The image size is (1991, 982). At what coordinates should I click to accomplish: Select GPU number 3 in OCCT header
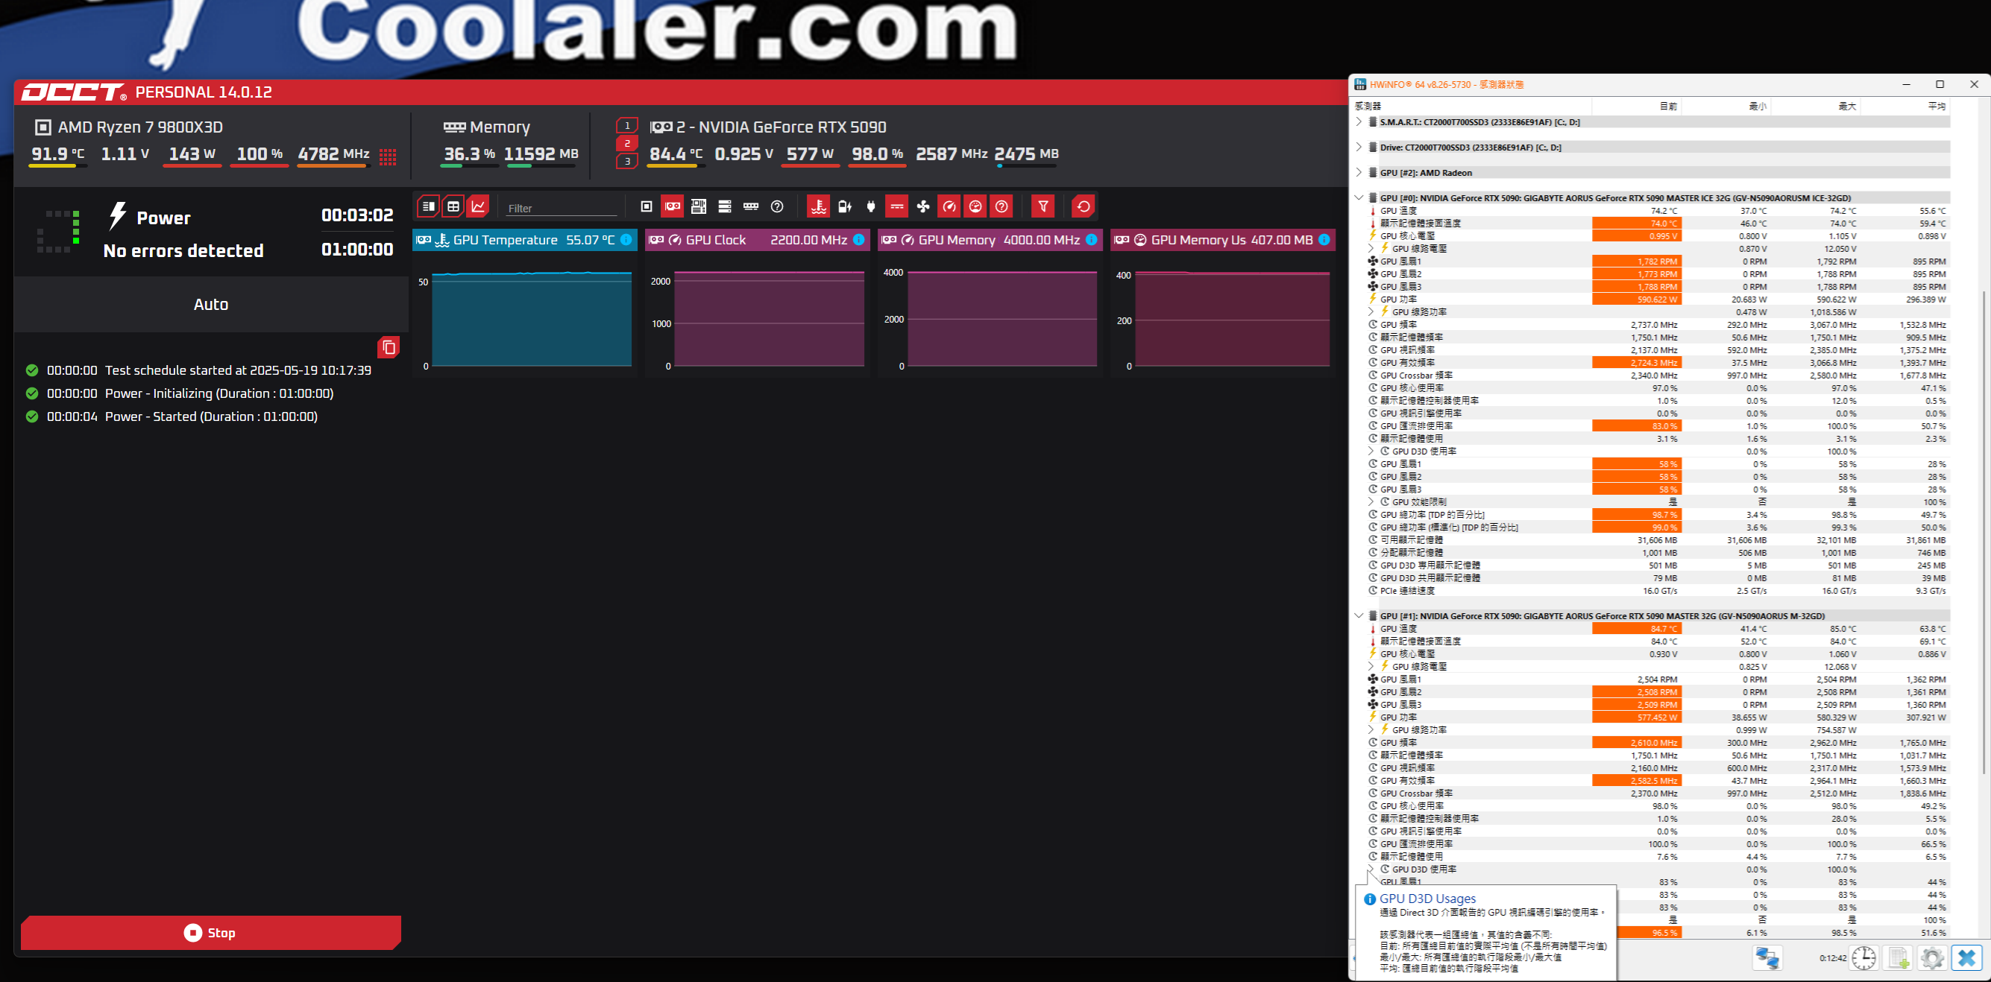pos(627,161)
